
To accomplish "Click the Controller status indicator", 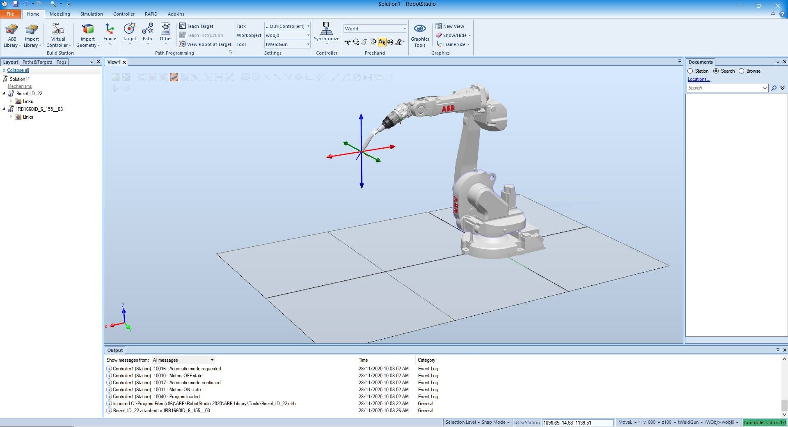I will [x=765, y=422].
